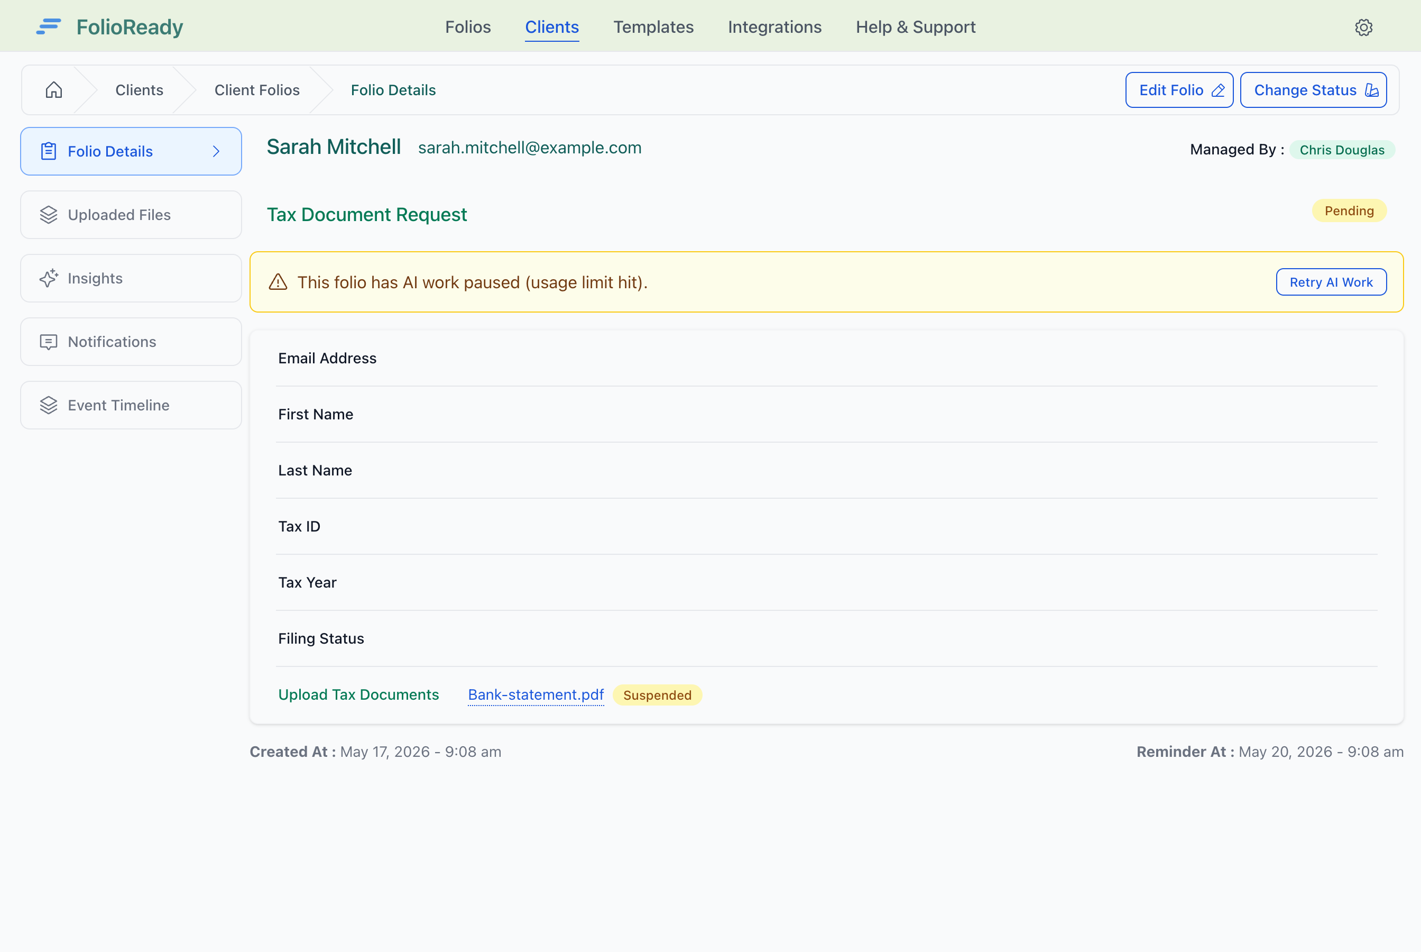The image size is (1421, 952).
Task: Click the Suspended file status badge
Action: pyautogui.click(x=657, y=694)
